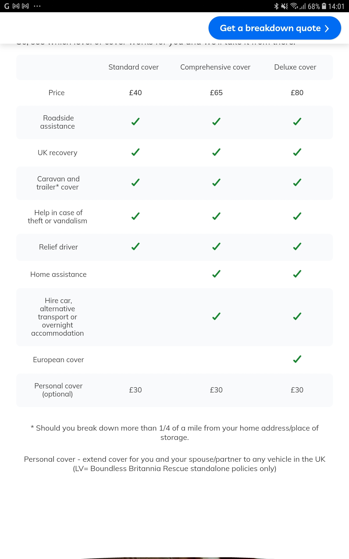The image size is (349, 559).
Task: Click the Personal cover (optional) row label
Action: click(x=58, y=390)
